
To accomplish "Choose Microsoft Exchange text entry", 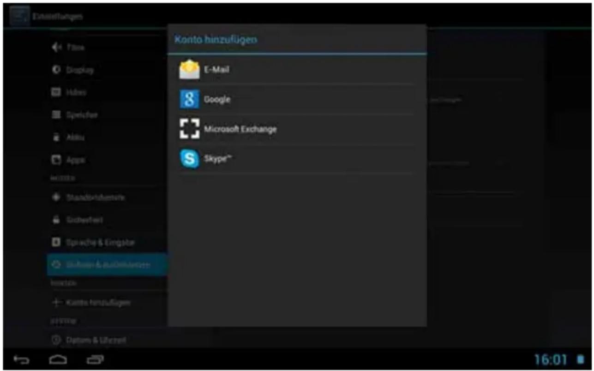I will [240, 129].
